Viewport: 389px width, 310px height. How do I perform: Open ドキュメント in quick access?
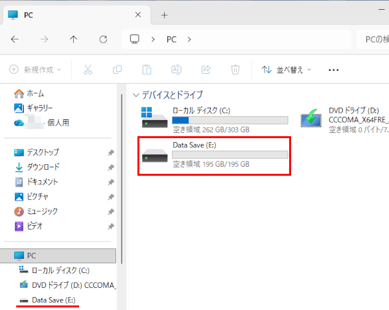pyautogui.click(x=36, y=182)
